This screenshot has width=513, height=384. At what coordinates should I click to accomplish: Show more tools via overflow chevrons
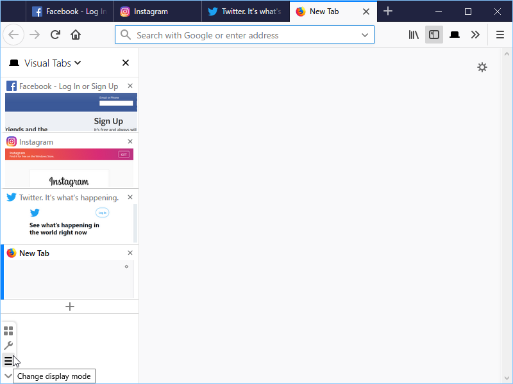[x=475, y=35]
